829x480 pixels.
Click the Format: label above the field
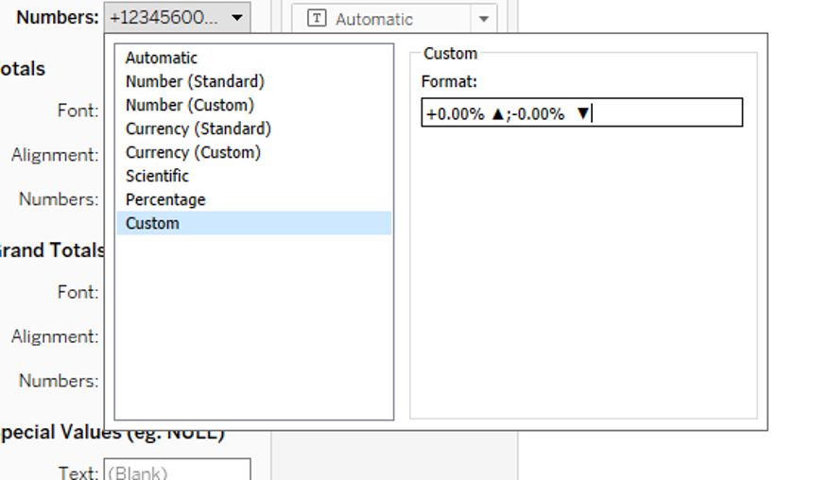(449, 82)
